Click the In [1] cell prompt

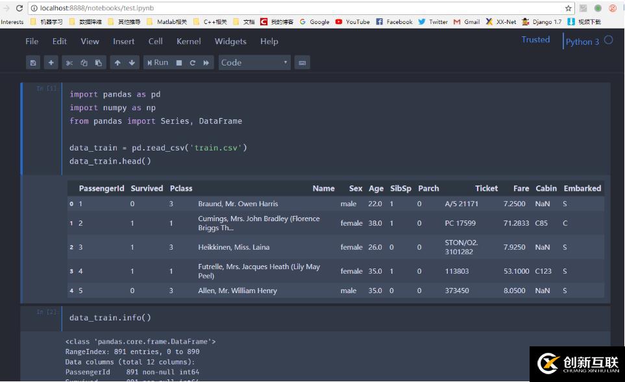tap(47, 88)
